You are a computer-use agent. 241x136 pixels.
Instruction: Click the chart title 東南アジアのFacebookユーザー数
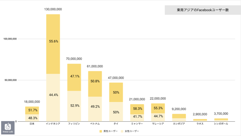click(203, 10)
